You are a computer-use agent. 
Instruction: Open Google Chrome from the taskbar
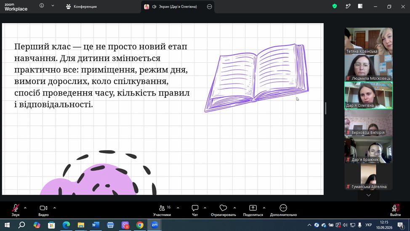140,225
